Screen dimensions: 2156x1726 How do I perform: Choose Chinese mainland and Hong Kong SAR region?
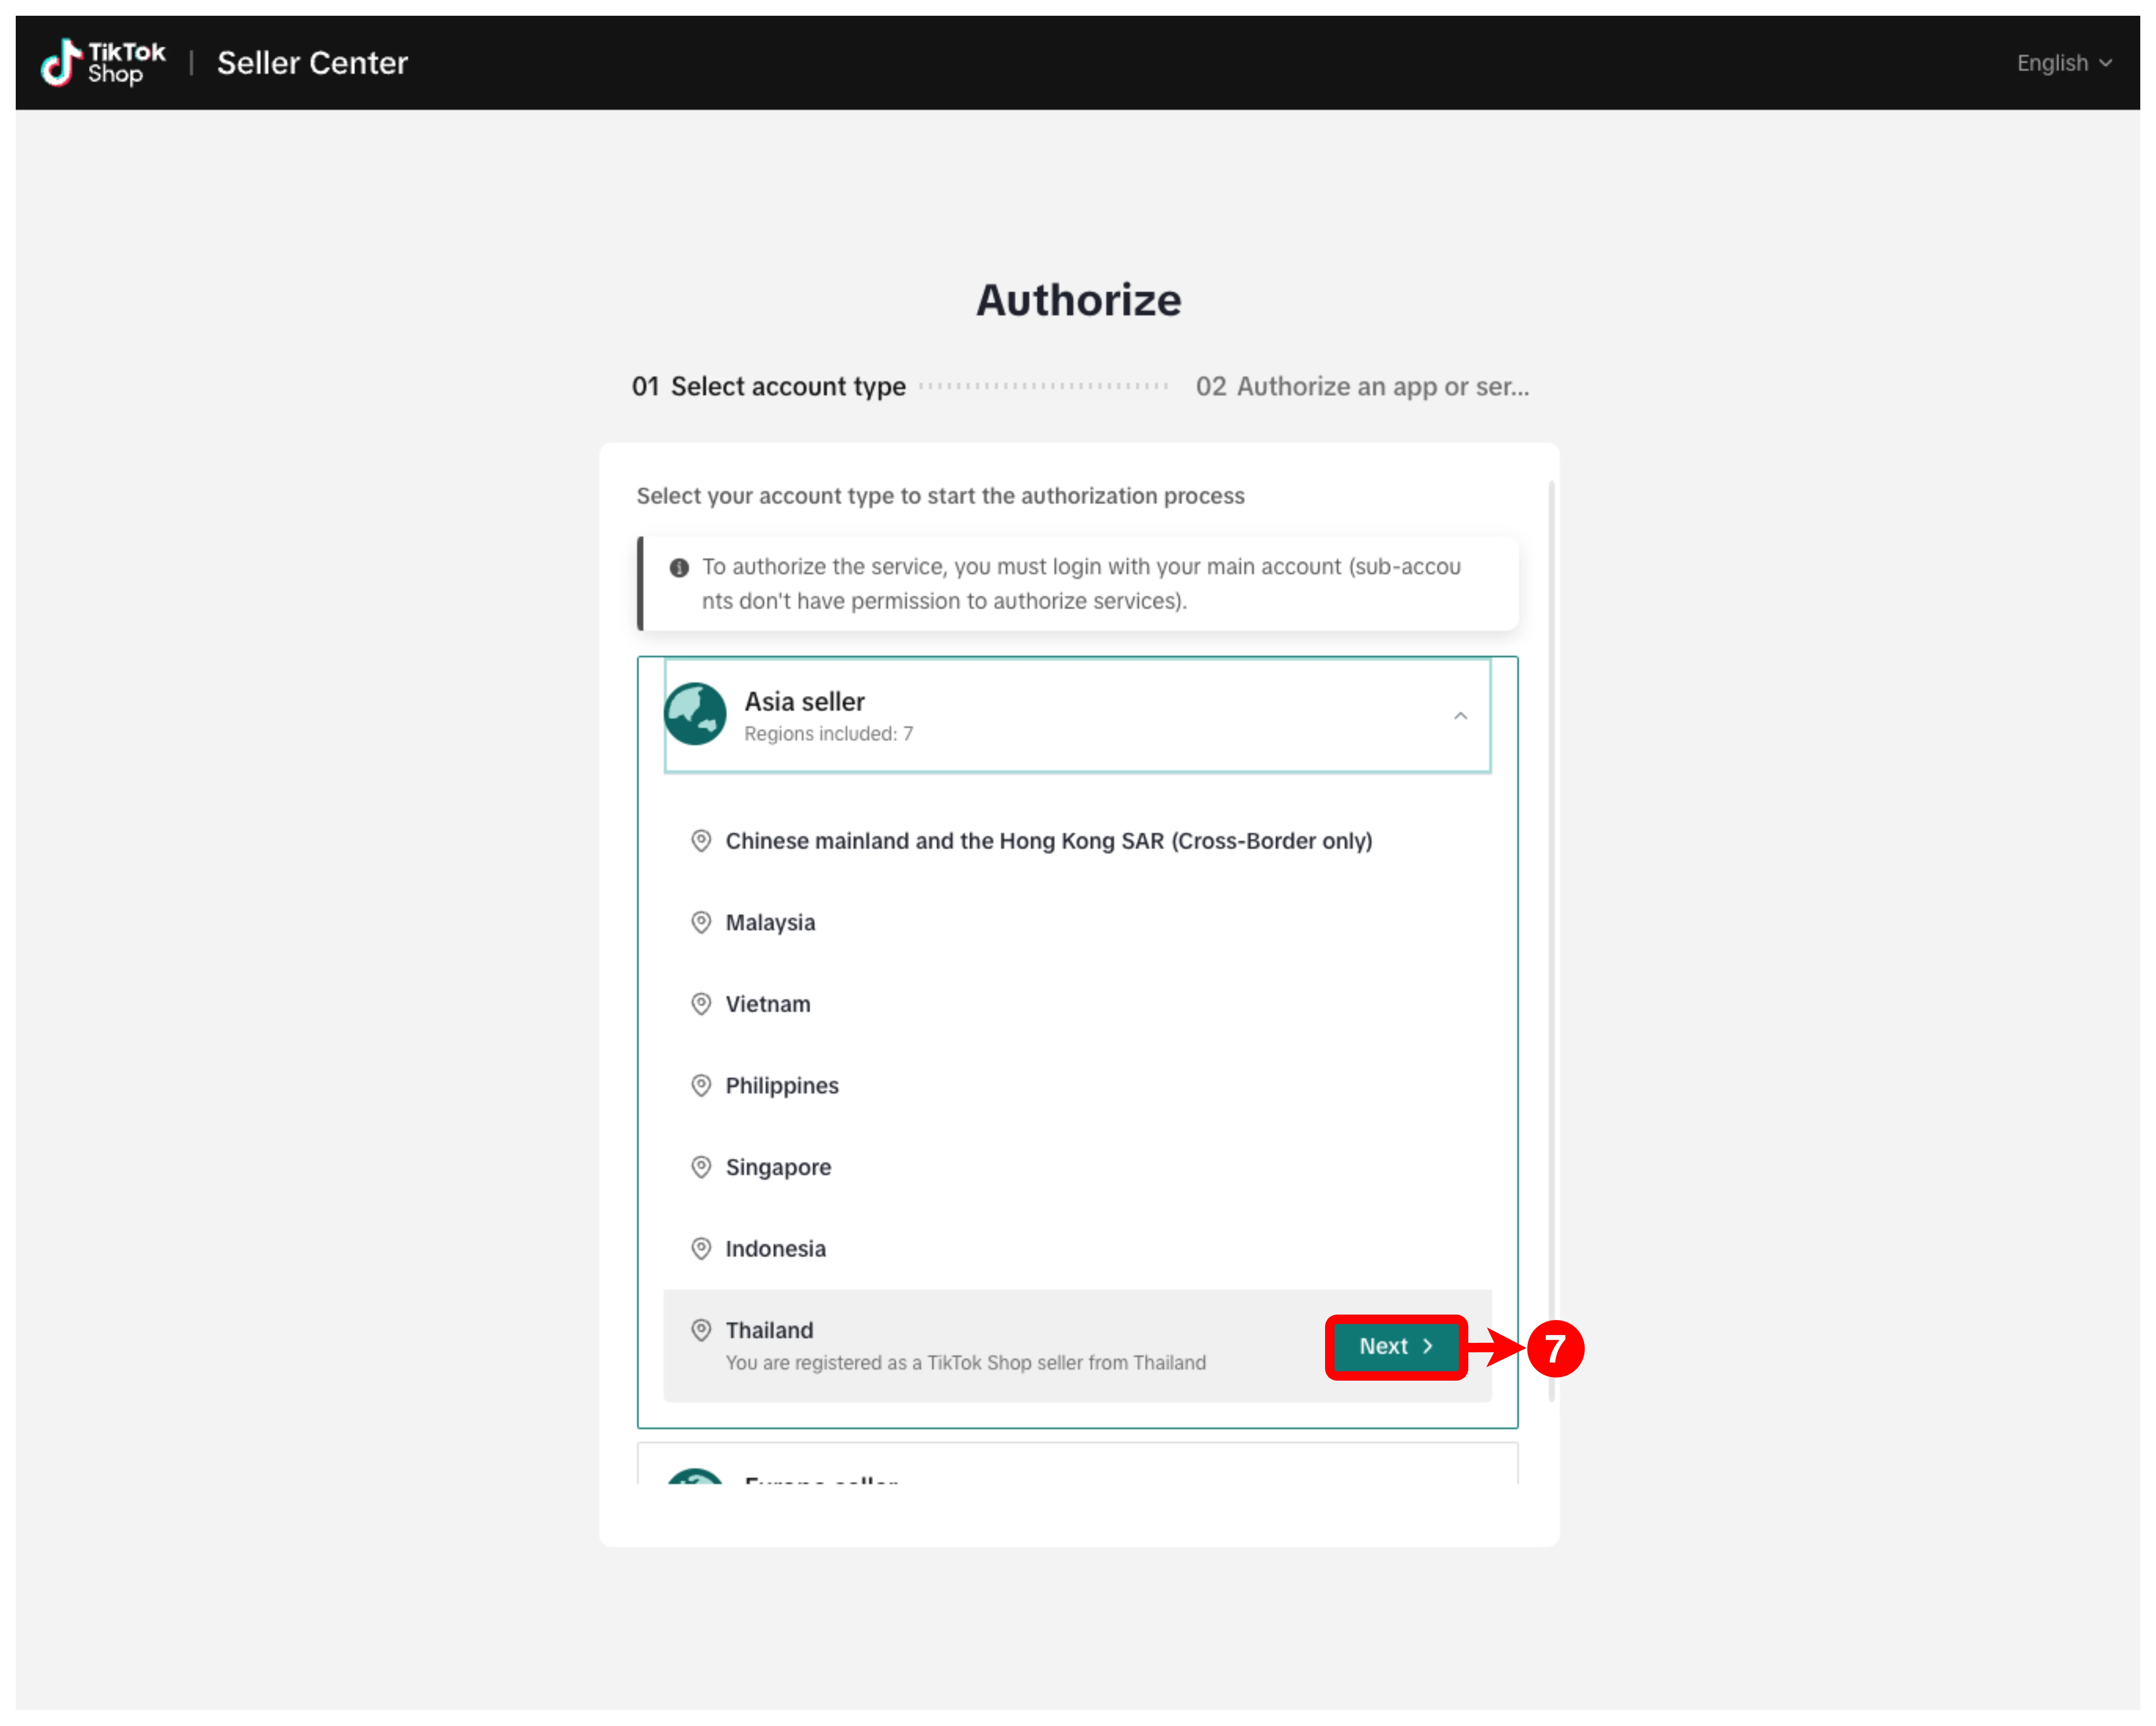(1048, 841)
